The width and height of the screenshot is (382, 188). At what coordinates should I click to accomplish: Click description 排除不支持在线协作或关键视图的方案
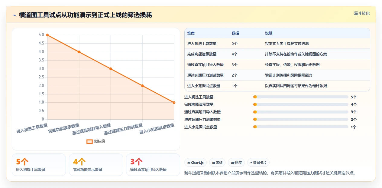(296, 54)
